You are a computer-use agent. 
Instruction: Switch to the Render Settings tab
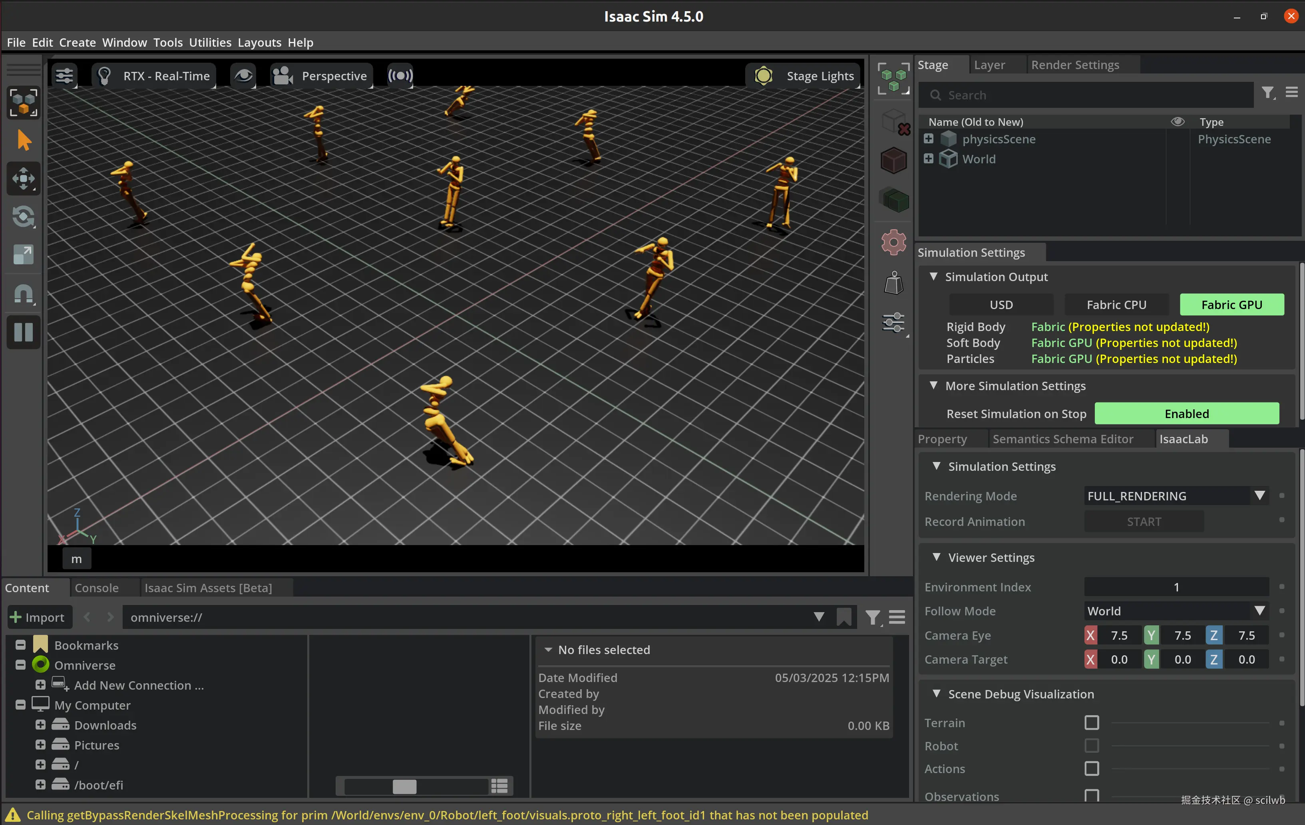pos(1075,65)
